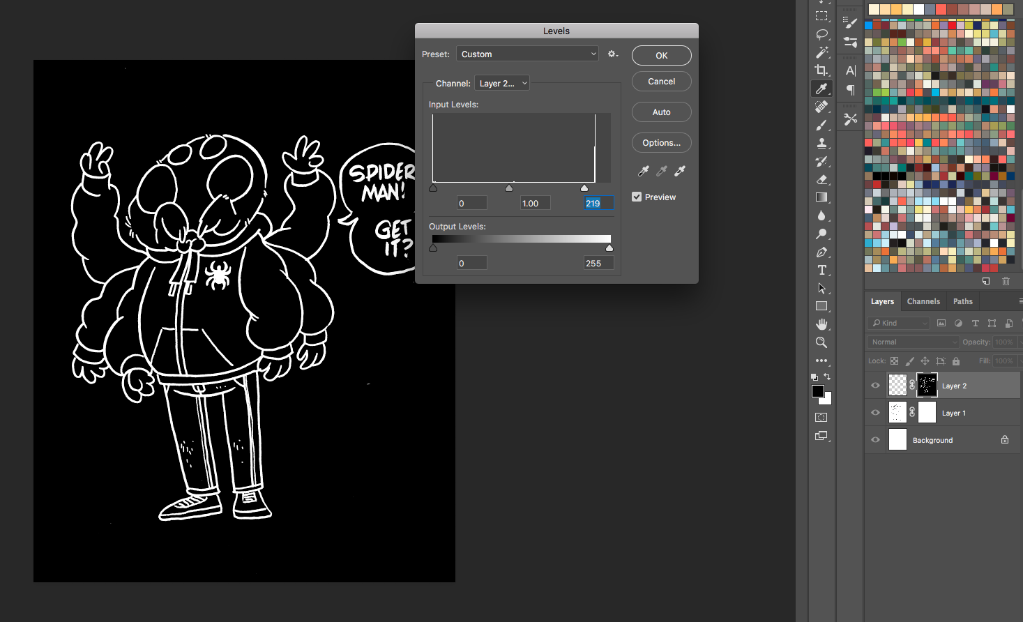Toggle lock position icon
This screenshot has width=1023, height=622.
click(x=925, y=361)
